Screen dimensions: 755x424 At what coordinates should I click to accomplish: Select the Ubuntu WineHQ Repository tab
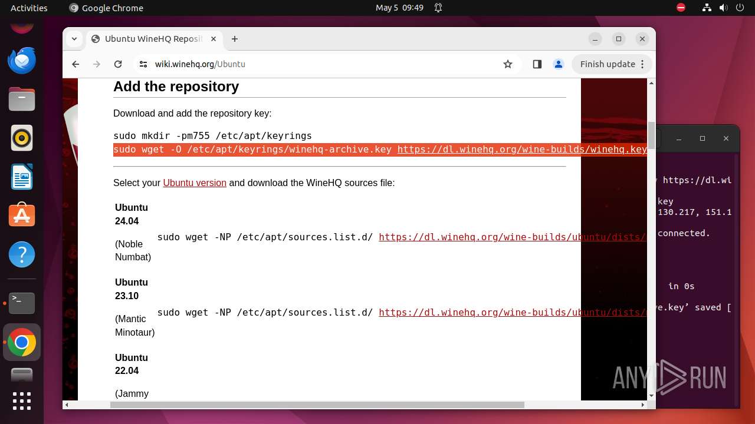(x=153, y=39)
